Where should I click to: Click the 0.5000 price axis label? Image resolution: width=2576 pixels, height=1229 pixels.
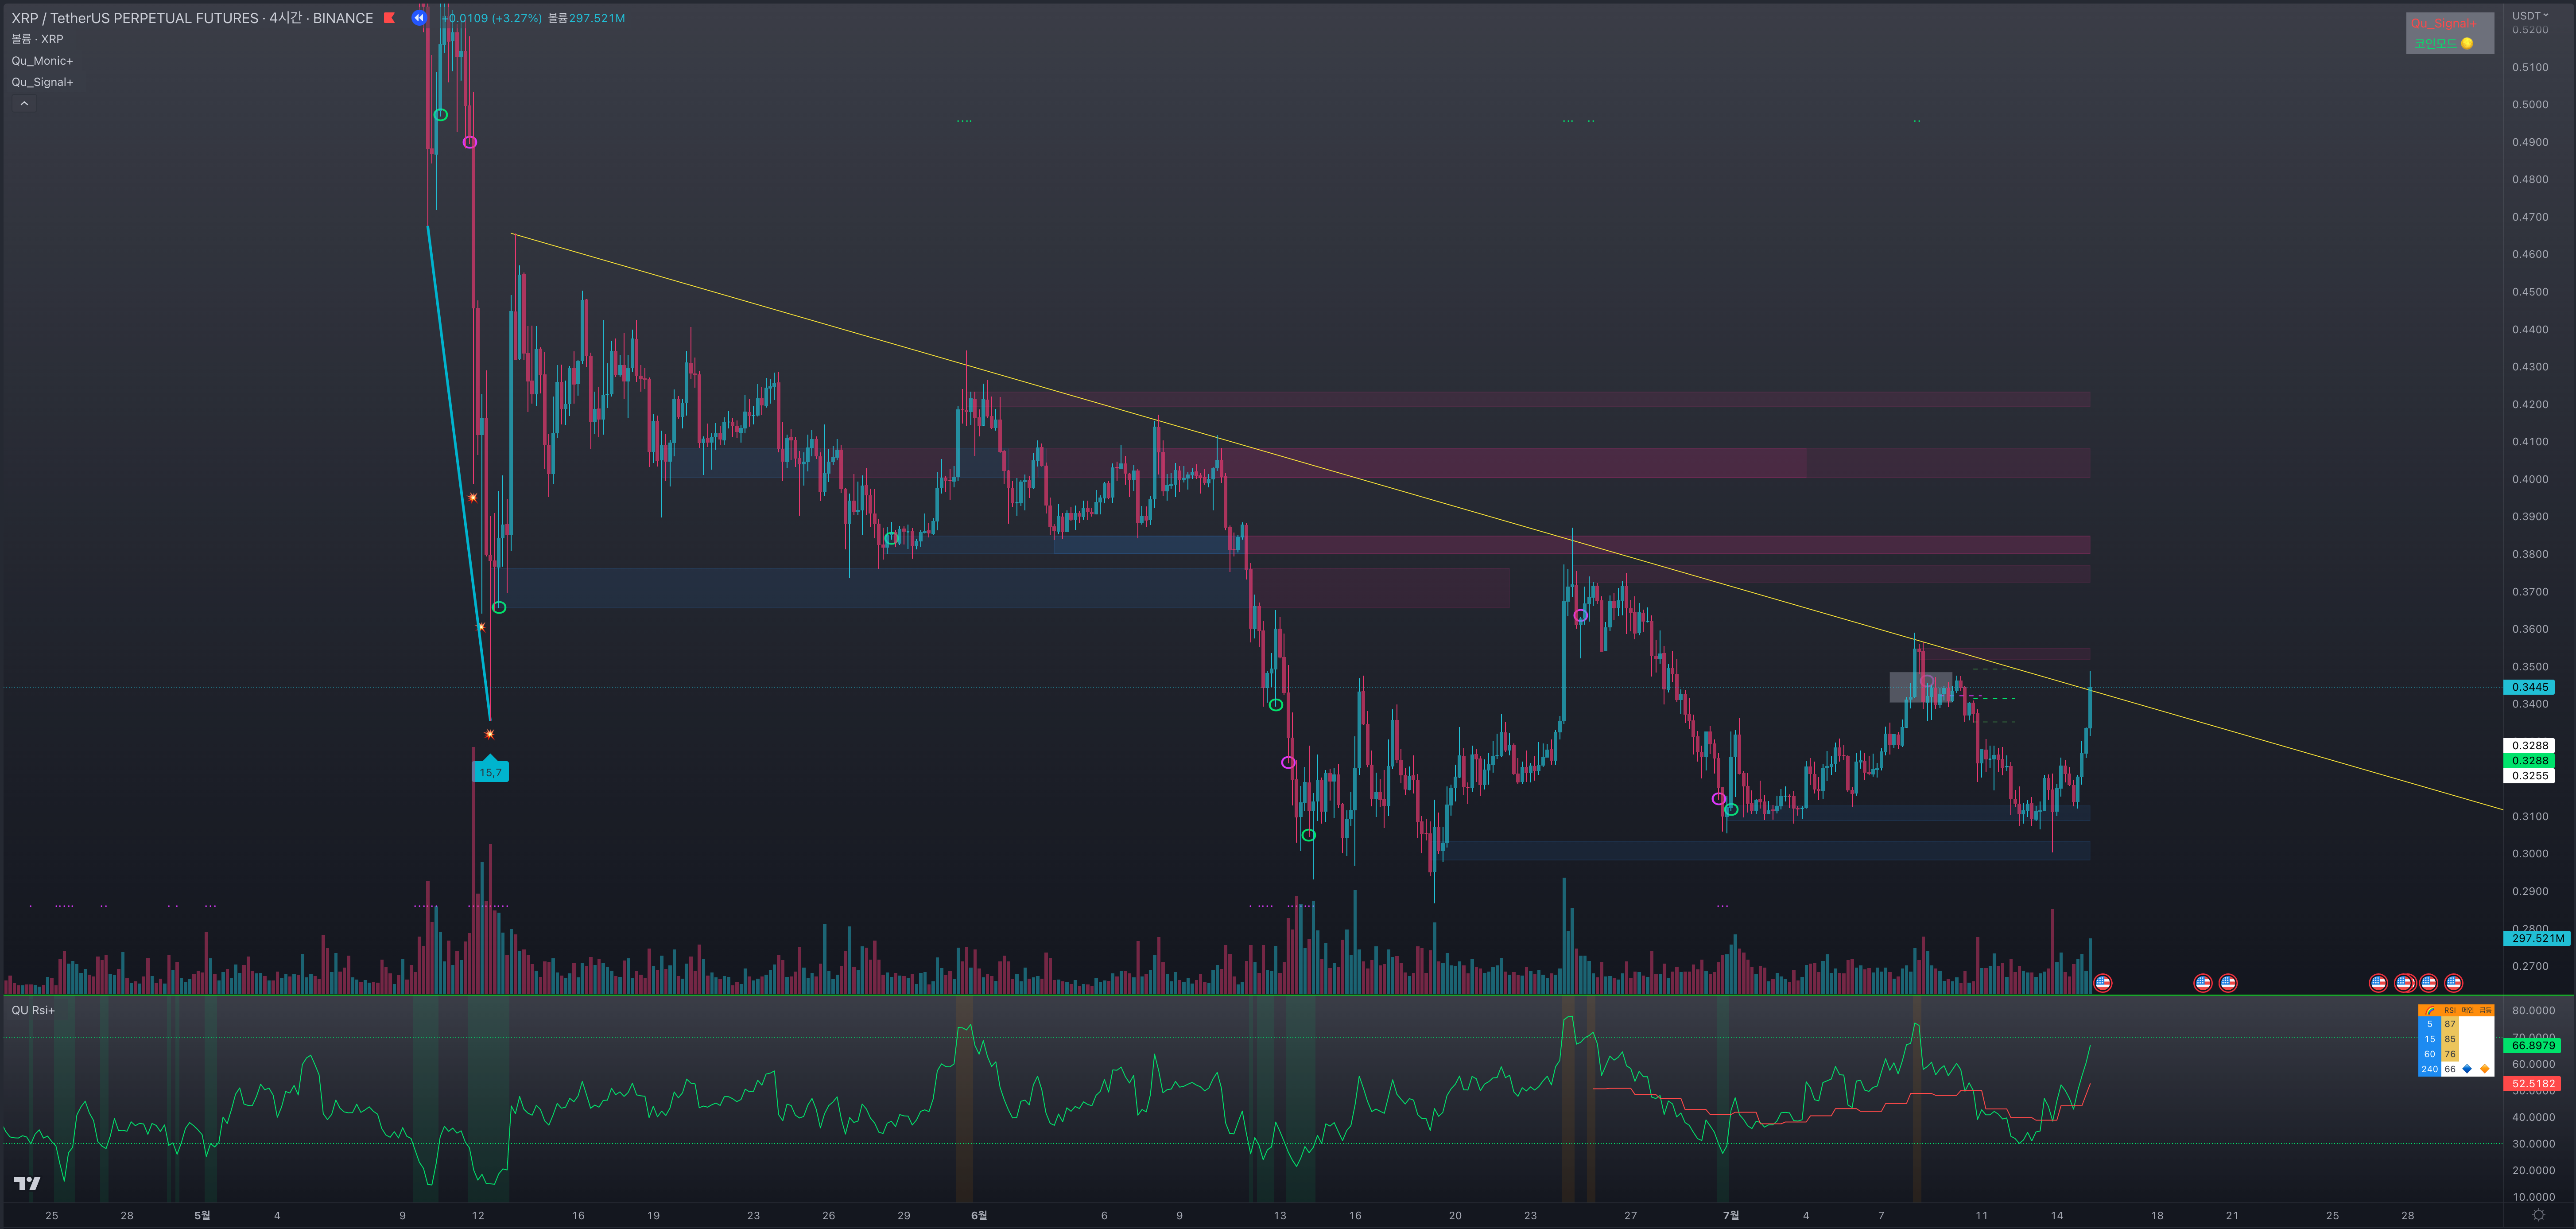pos(2530,104)
